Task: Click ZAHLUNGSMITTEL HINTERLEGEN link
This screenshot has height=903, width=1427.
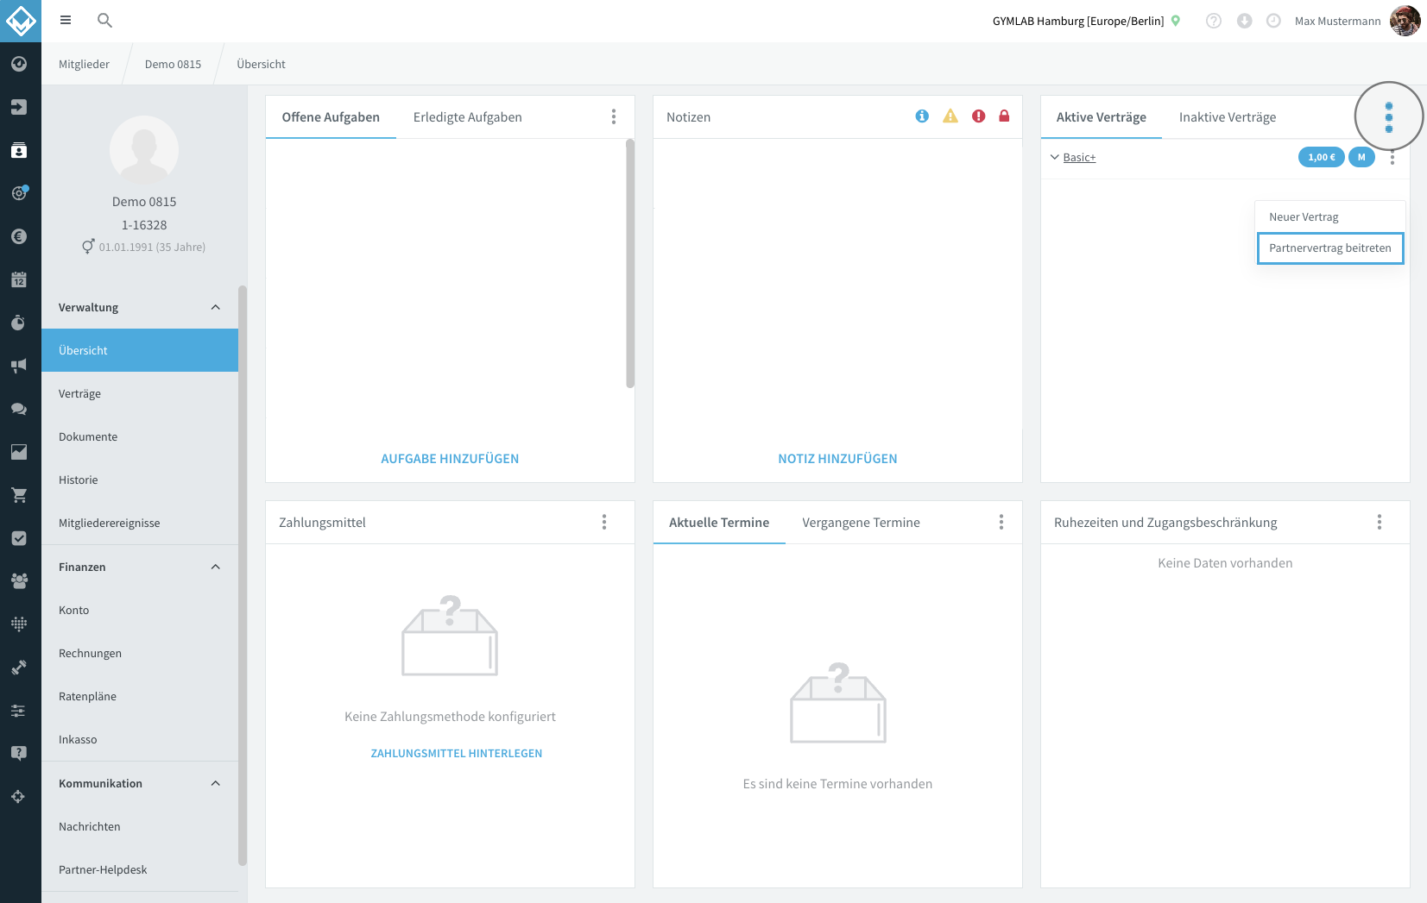Action: [x=457, y=753]
